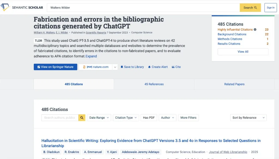The height and width of the screenshot is (159, 279).
Task: Open the Citation Type dropdown
Action: (126, 118)
